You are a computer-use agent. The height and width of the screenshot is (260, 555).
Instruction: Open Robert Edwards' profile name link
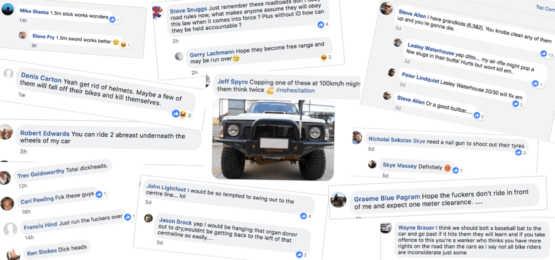[45, 134]
